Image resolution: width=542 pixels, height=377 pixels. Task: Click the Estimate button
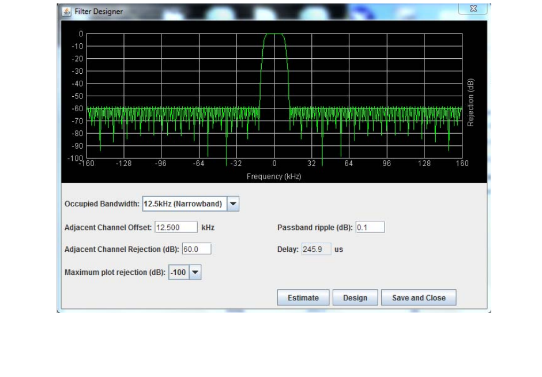pos(303,298)
